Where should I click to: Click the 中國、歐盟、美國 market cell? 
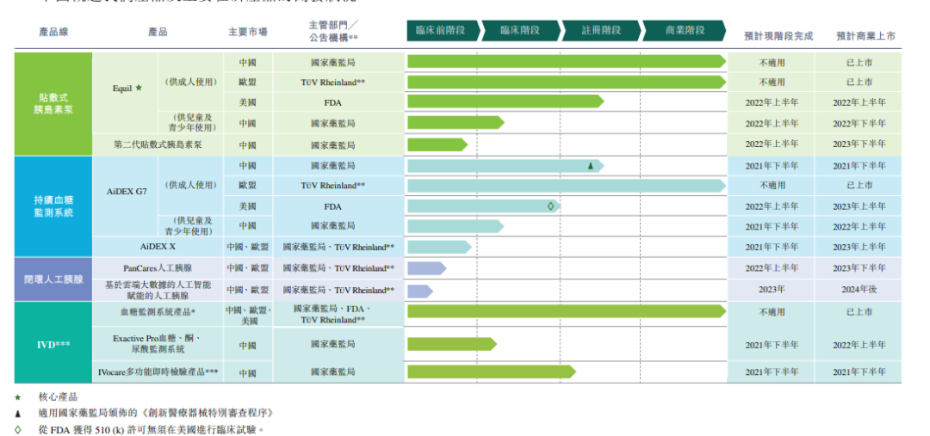coord(248,315)
